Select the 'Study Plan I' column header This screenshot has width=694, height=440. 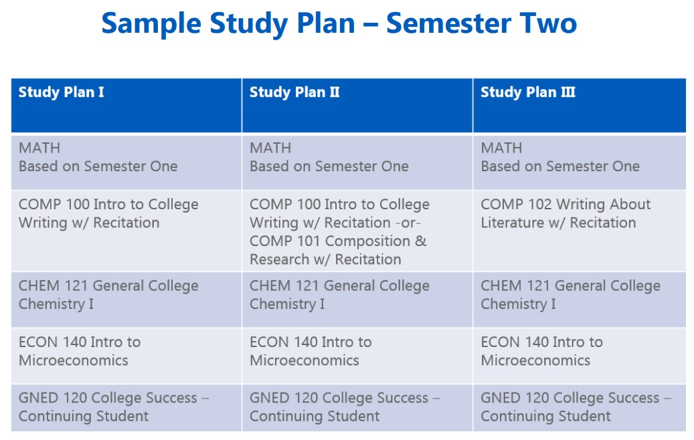point(62,92)
